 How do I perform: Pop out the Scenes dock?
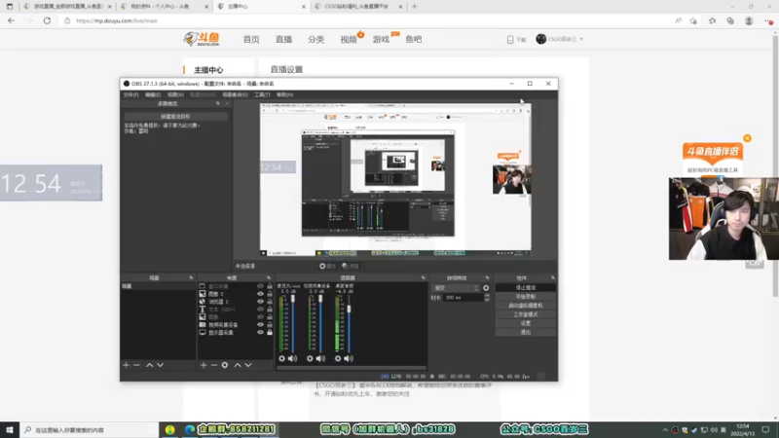[x=191, y=277]
